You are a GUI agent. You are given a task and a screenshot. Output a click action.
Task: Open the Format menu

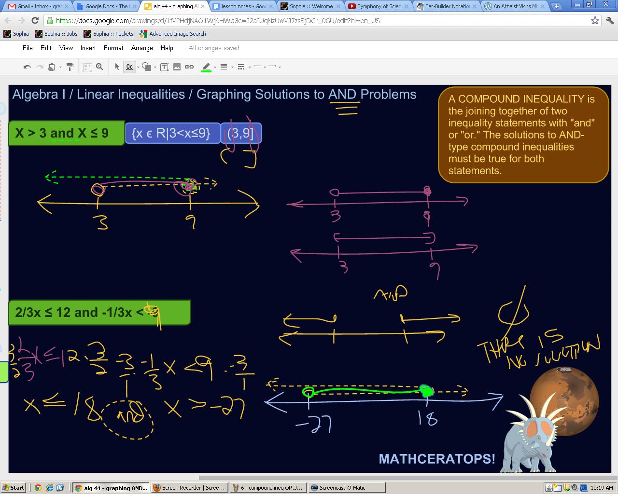[113, 48]
